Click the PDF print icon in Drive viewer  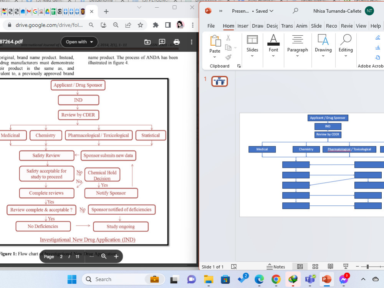177,42
